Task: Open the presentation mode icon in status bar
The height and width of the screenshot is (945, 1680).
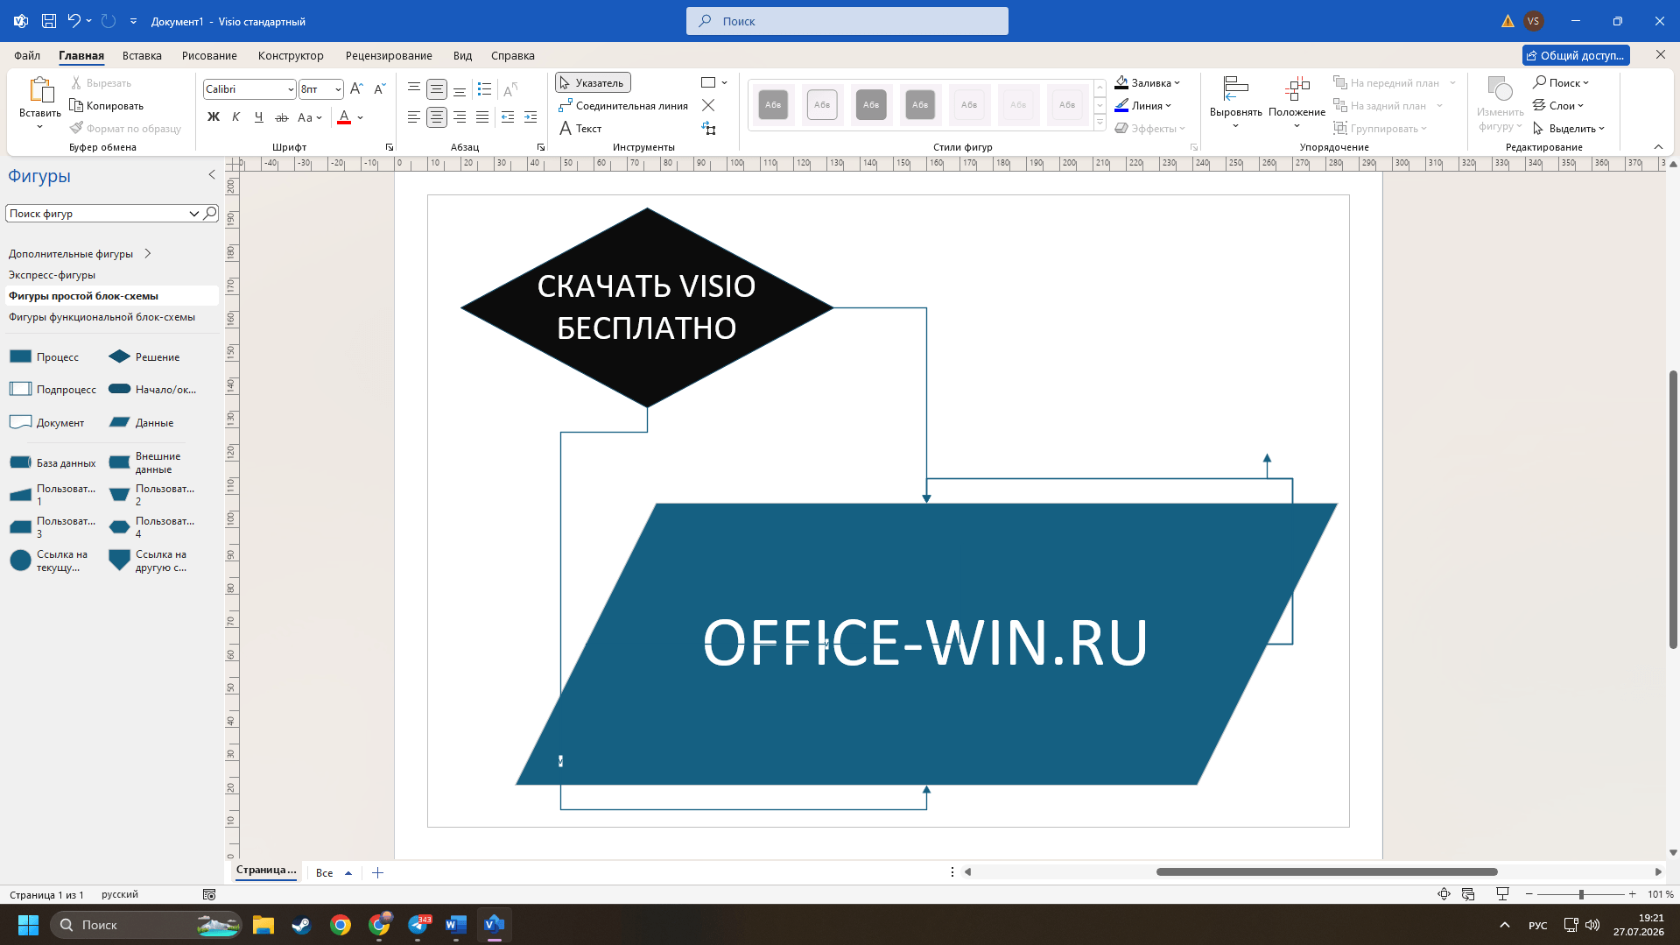Action: click(x=1502, y=894)
